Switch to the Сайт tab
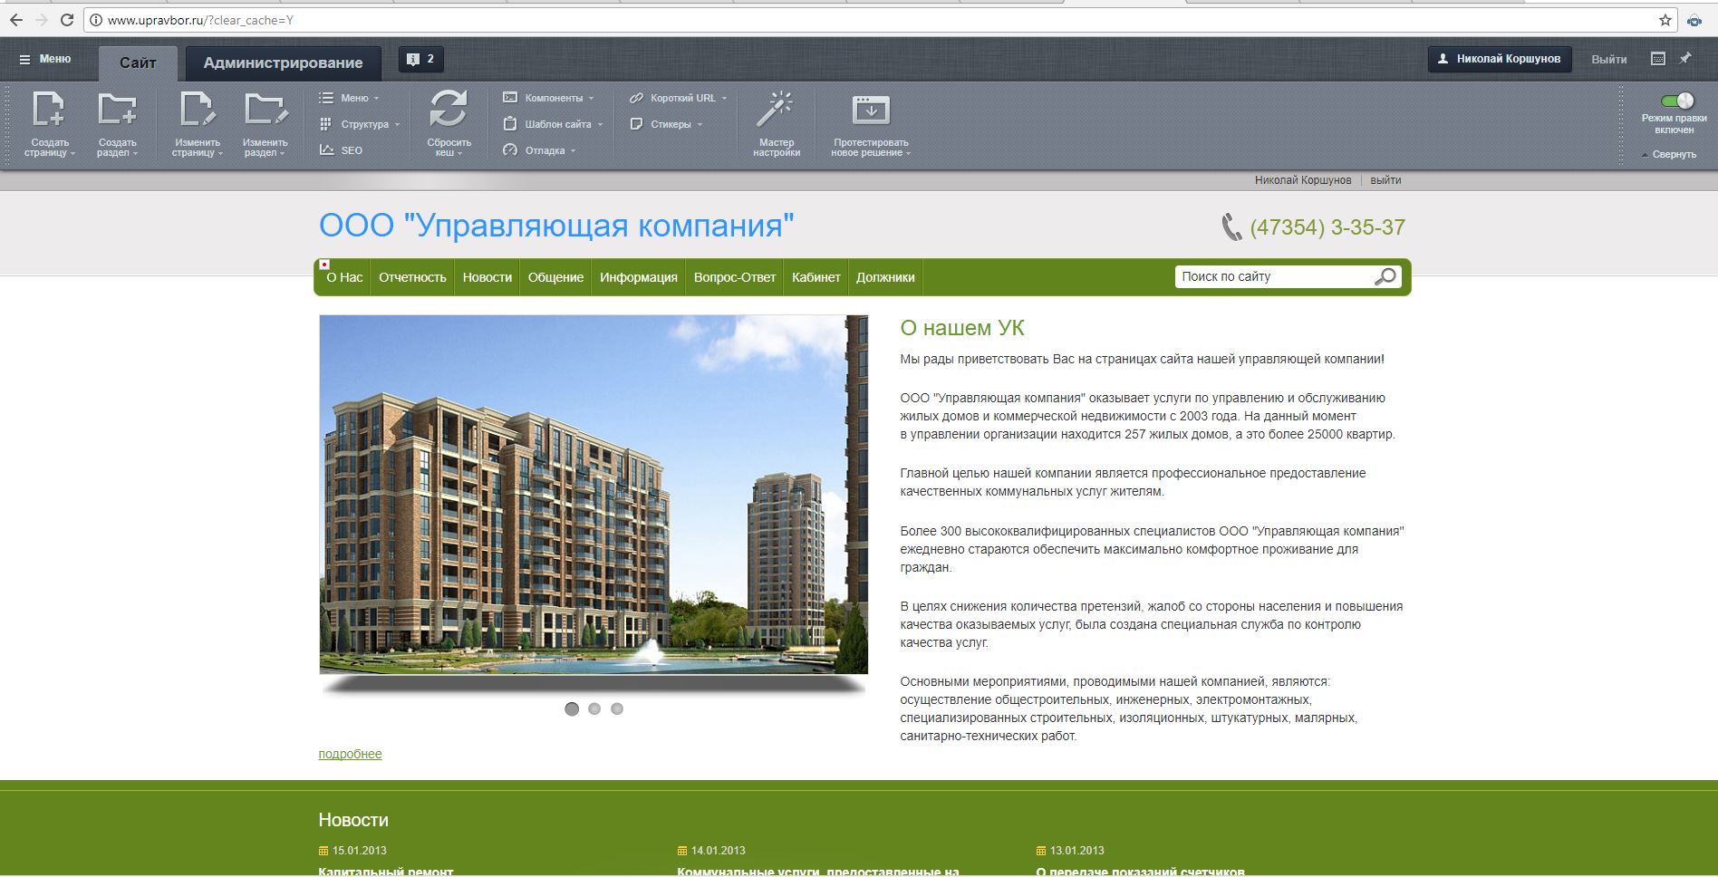The height and width of the screenshot is (877, 1718). [x=138, y=63]
